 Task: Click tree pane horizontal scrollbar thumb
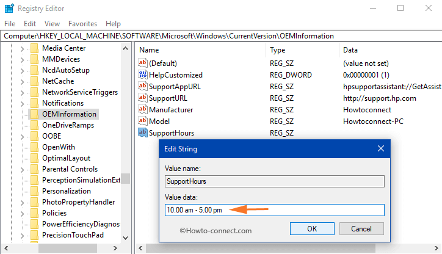[68, 248]
